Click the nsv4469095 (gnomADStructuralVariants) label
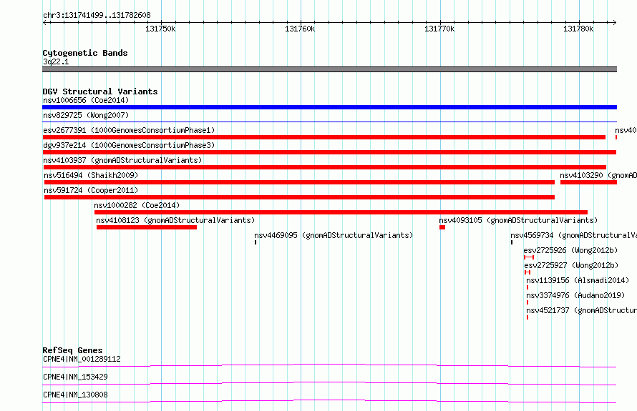The width and height of the screenshot is (637, 411). [334, 235]
